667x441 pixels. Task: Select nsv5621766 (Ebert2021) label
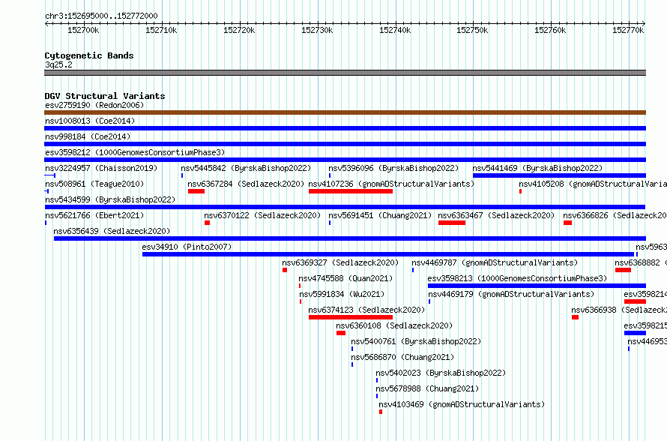coord(94,215)
